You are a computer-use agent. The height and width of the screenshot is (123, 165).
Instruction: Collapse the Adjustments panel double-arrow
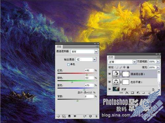(x=95, y=44)
